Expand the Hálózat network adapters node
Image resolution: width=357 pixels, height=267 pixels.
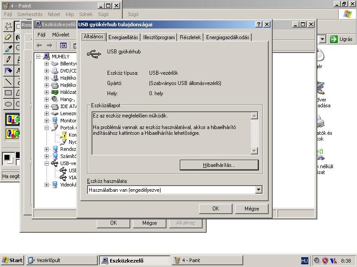point(47,92)
